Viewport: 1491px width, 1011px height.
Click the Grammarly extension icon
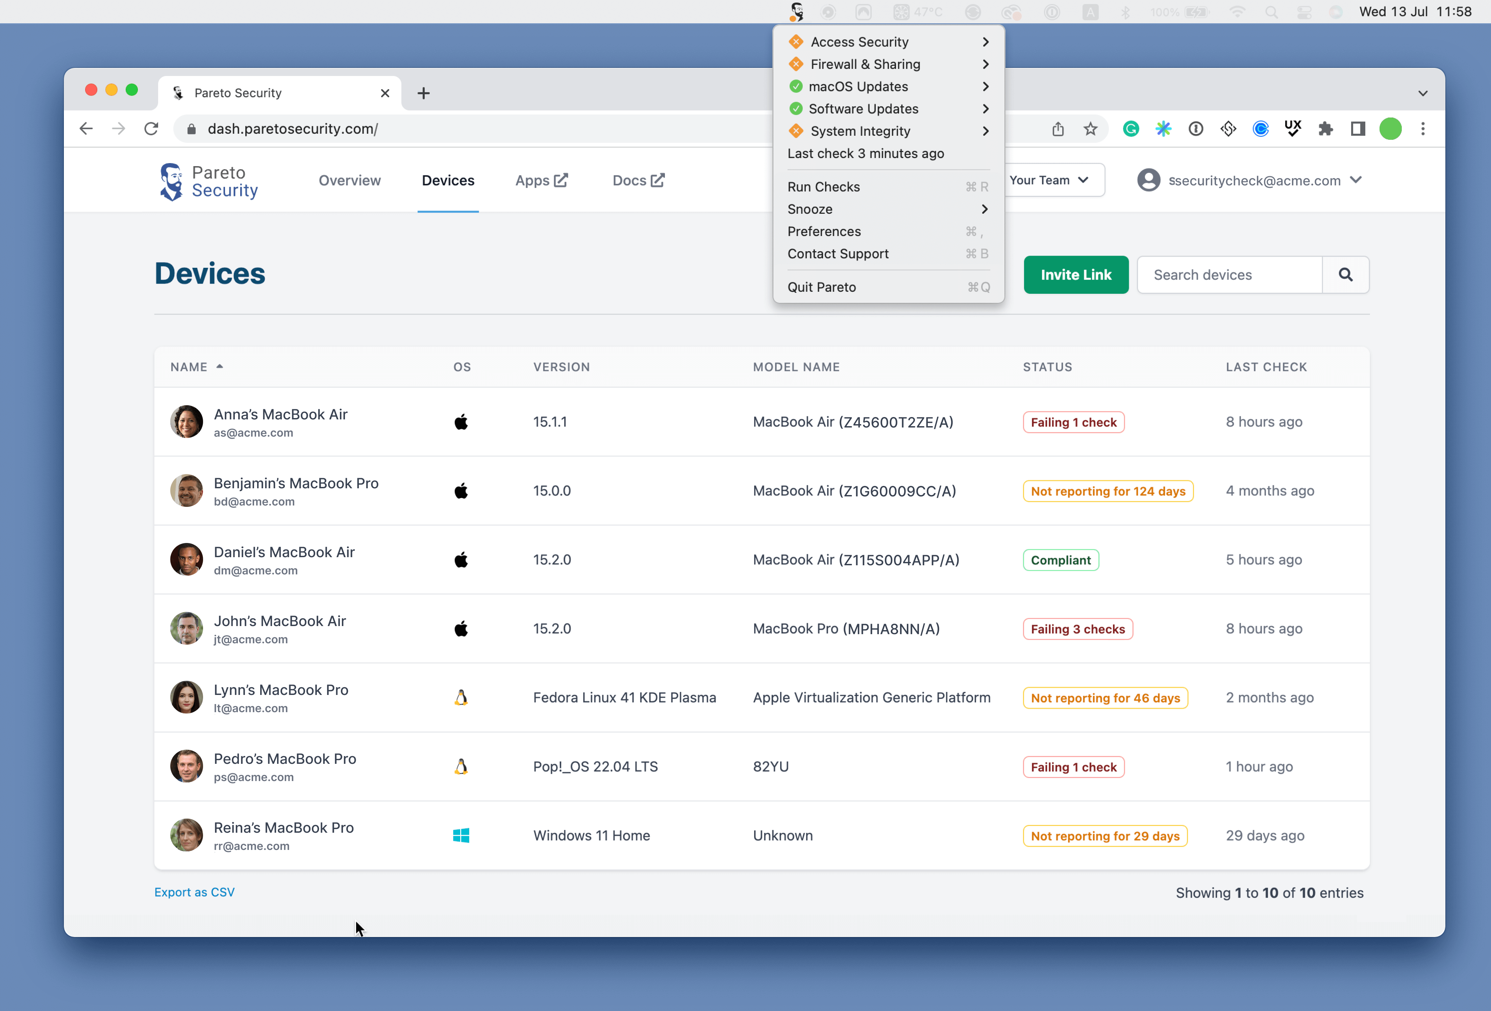pyautogui.click(x=1130, y=129)
